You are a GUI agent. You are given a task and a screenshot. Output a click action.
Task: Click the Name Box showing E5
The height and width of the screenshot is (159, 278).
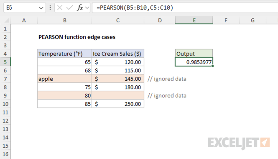25,8
